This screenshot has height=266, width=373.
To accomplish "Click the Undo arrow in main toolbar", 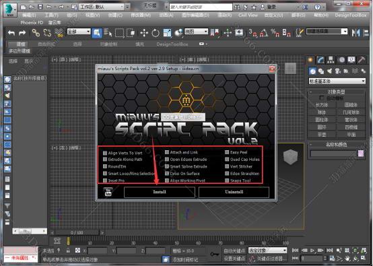I will point(11,32).
